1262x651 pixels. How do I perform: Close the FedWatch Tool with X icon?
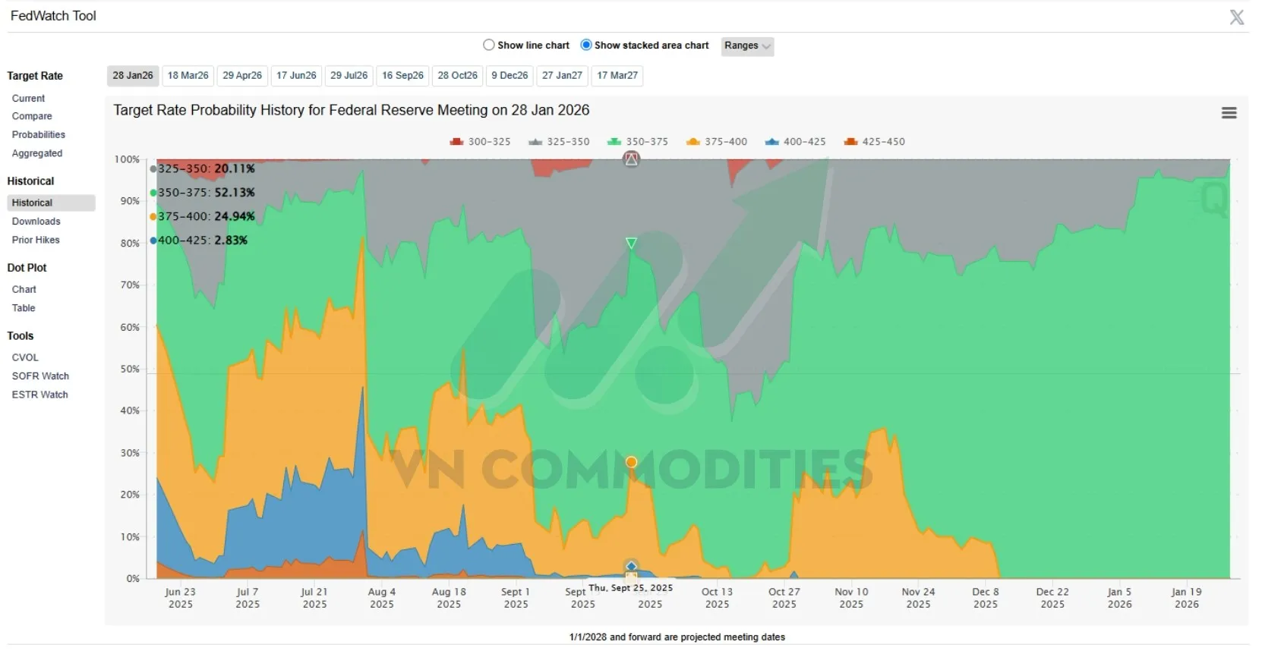point(1237,17)
